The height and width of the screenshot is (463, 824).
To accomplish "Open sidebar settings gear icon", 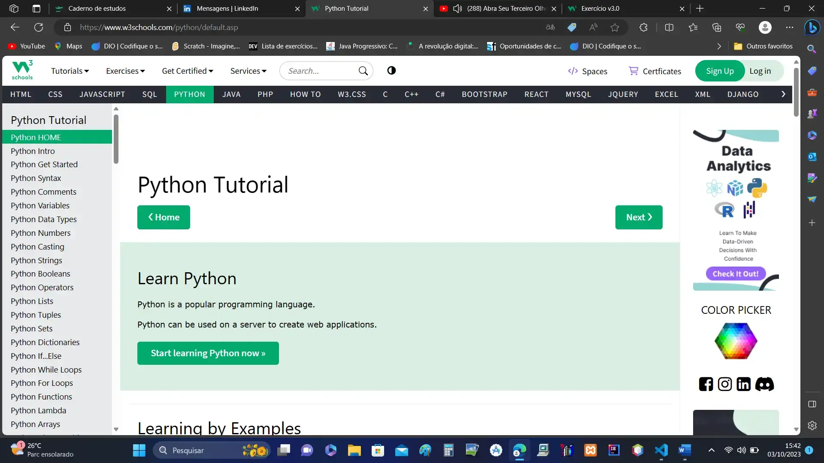I will 812,425.
